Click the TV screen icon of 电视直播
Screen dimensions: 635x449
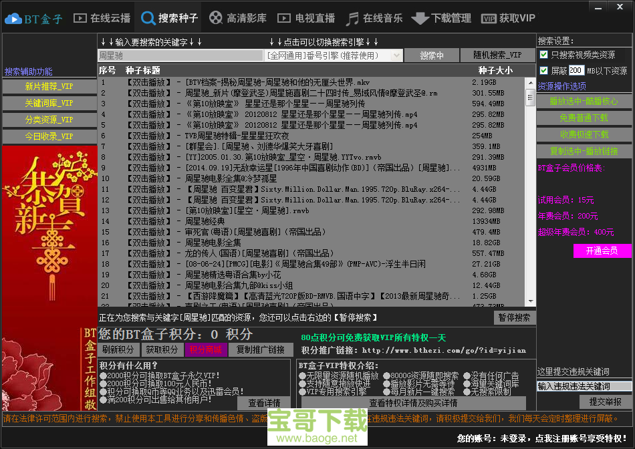tap(284, 18)
